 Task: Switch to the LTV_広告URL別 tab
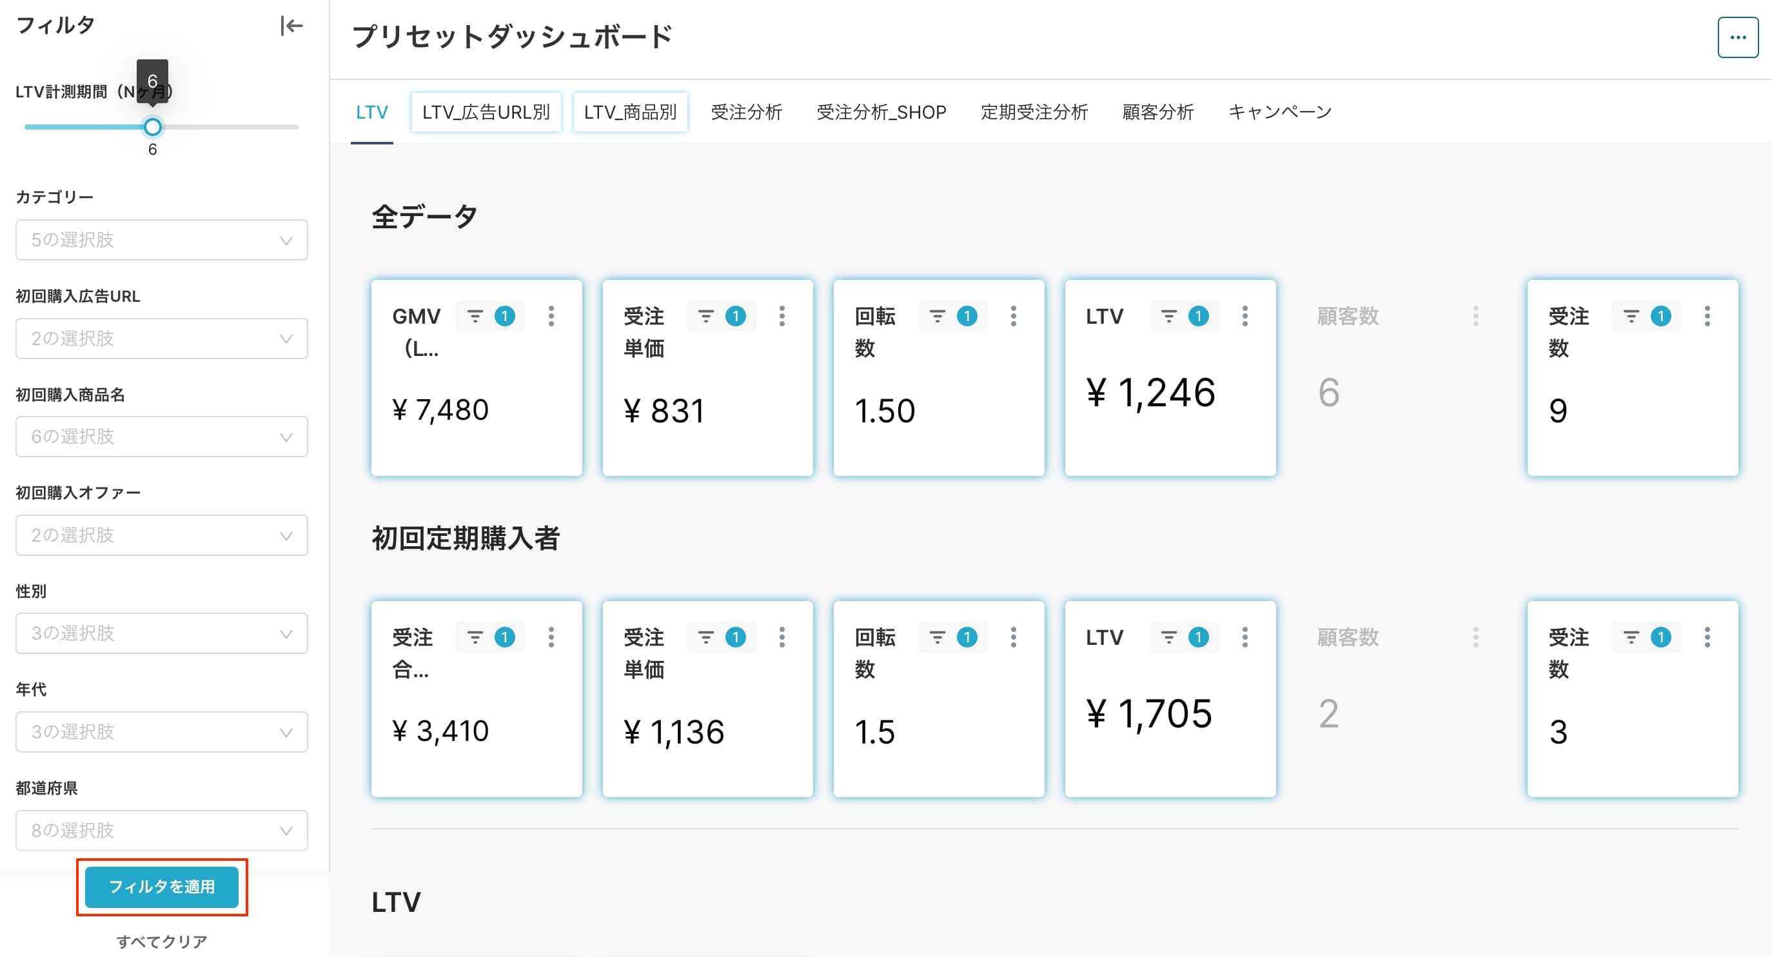click(486, 112)
